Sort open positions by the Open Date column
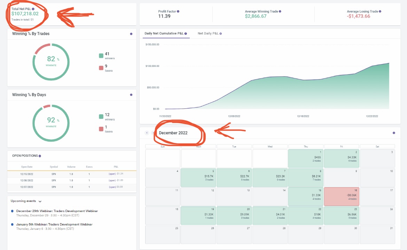 click(27, 167)
